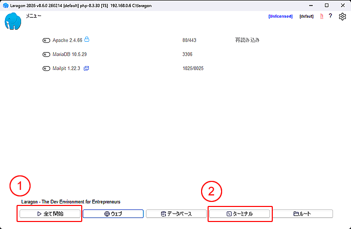Image resolution: width=351 pixels, height=229 pixels.
Task: Click 再読み込み to reload Apache
Action: 247,40
